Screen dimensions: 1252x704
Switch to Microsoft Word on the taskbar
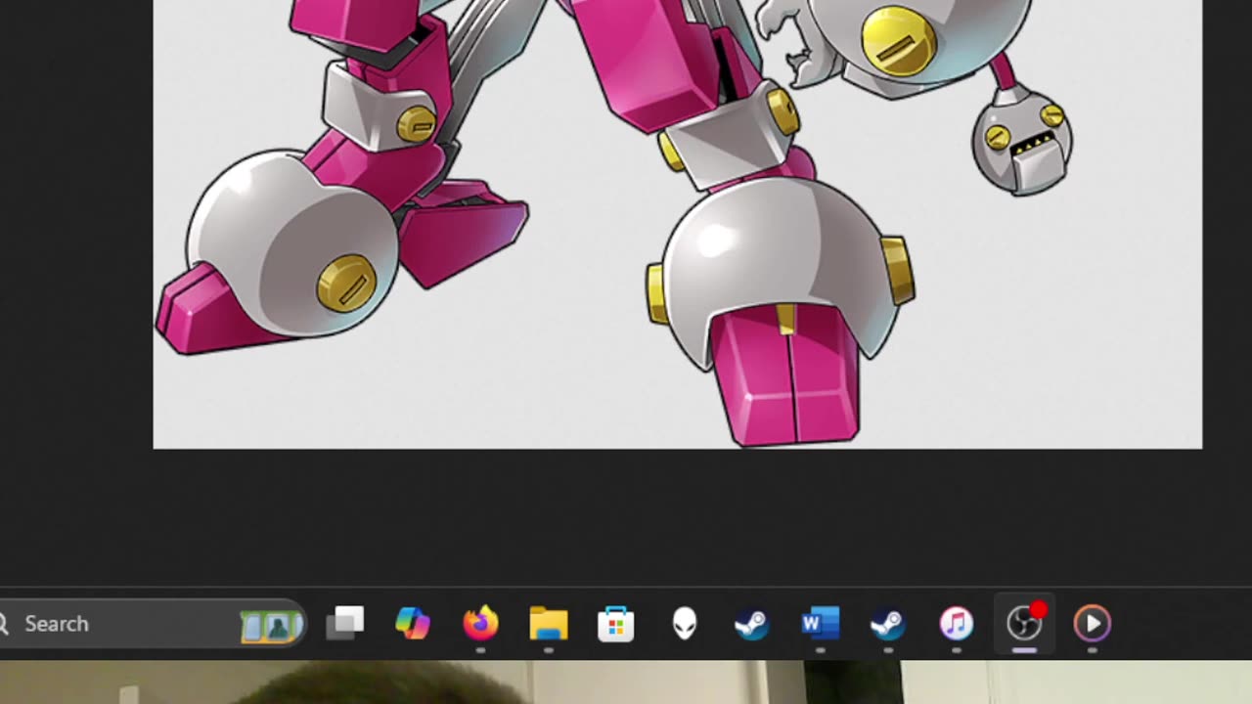[x=820, y=623]
